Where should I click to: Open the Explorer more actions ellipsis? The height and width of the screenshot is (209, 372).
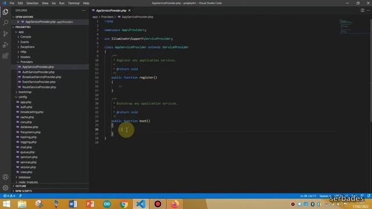[x=84, y=10]
